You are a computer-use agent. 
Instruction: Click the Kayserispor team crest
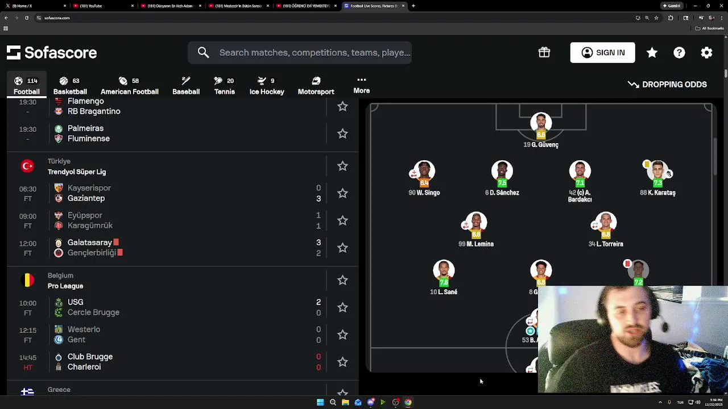[x=59, y=188]
